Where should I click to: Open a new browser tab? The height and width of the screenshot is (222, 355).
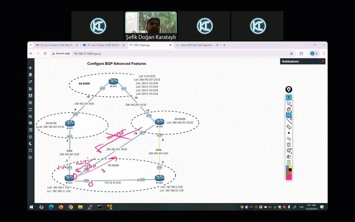click(x=224, y=45)
